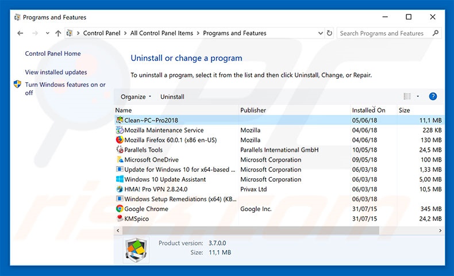454x276 pixels.
Task: Open the view options dropdown arrow
Action: coord(418,97)
